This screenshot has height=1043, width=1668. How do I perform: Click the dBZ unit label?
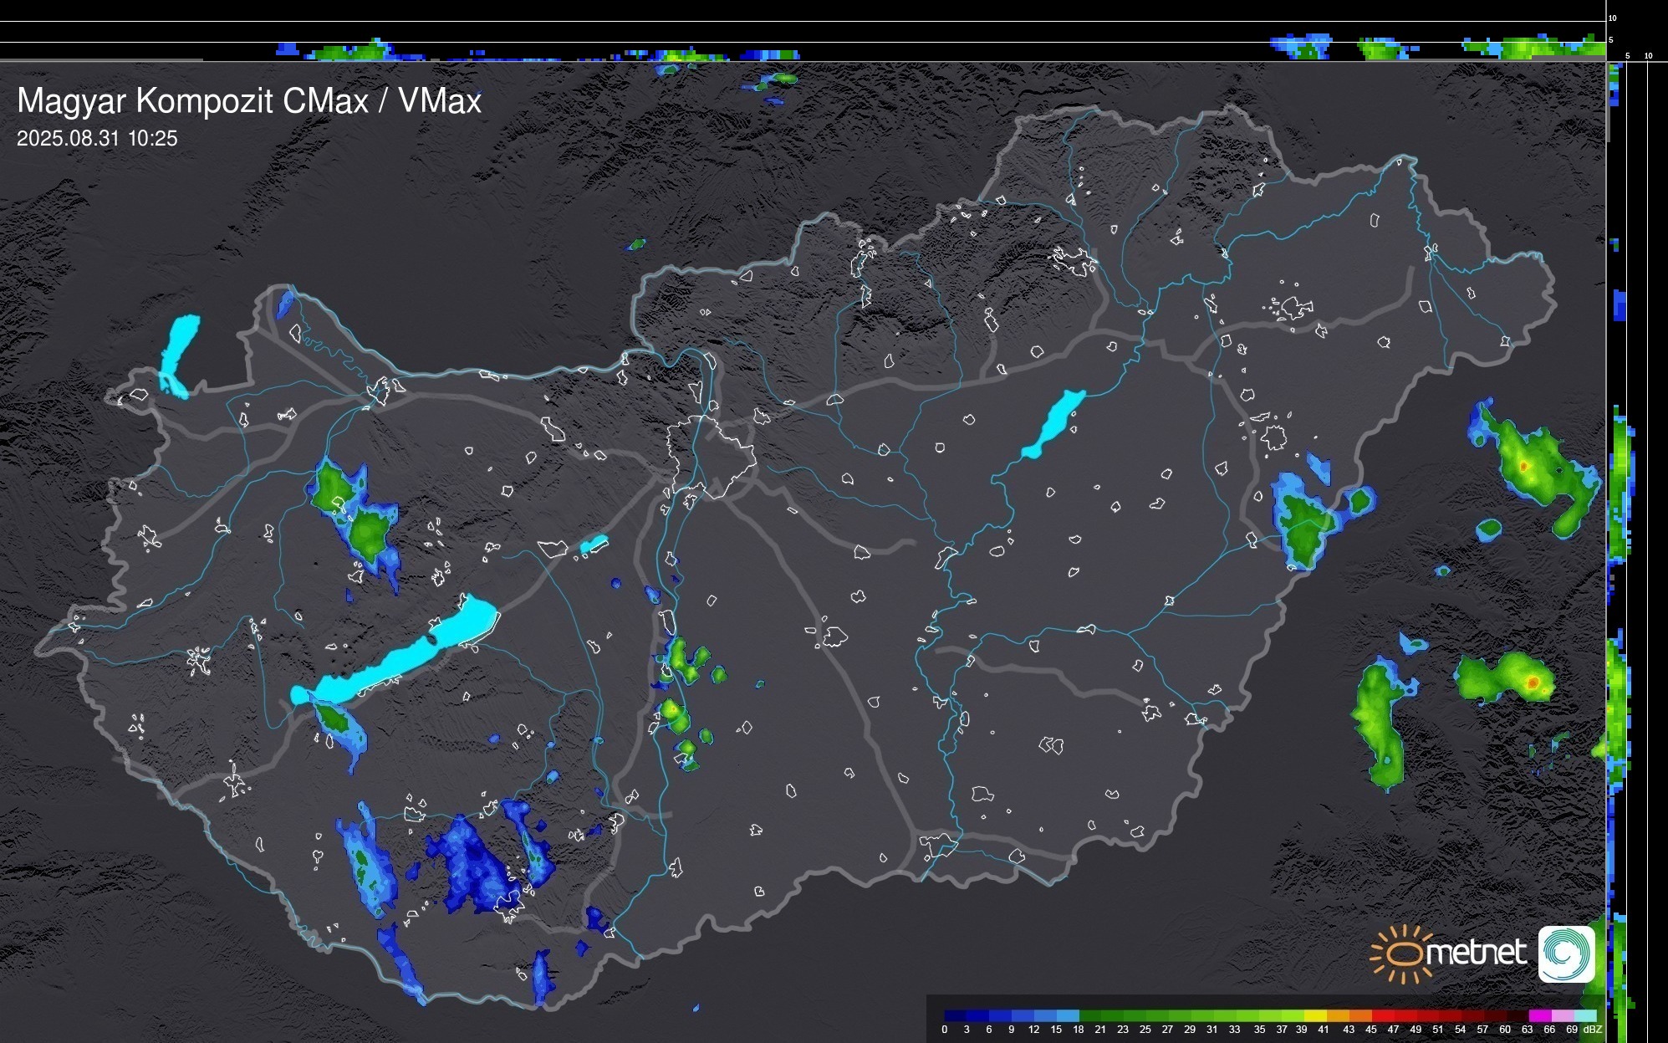tap(1593, 1030)
